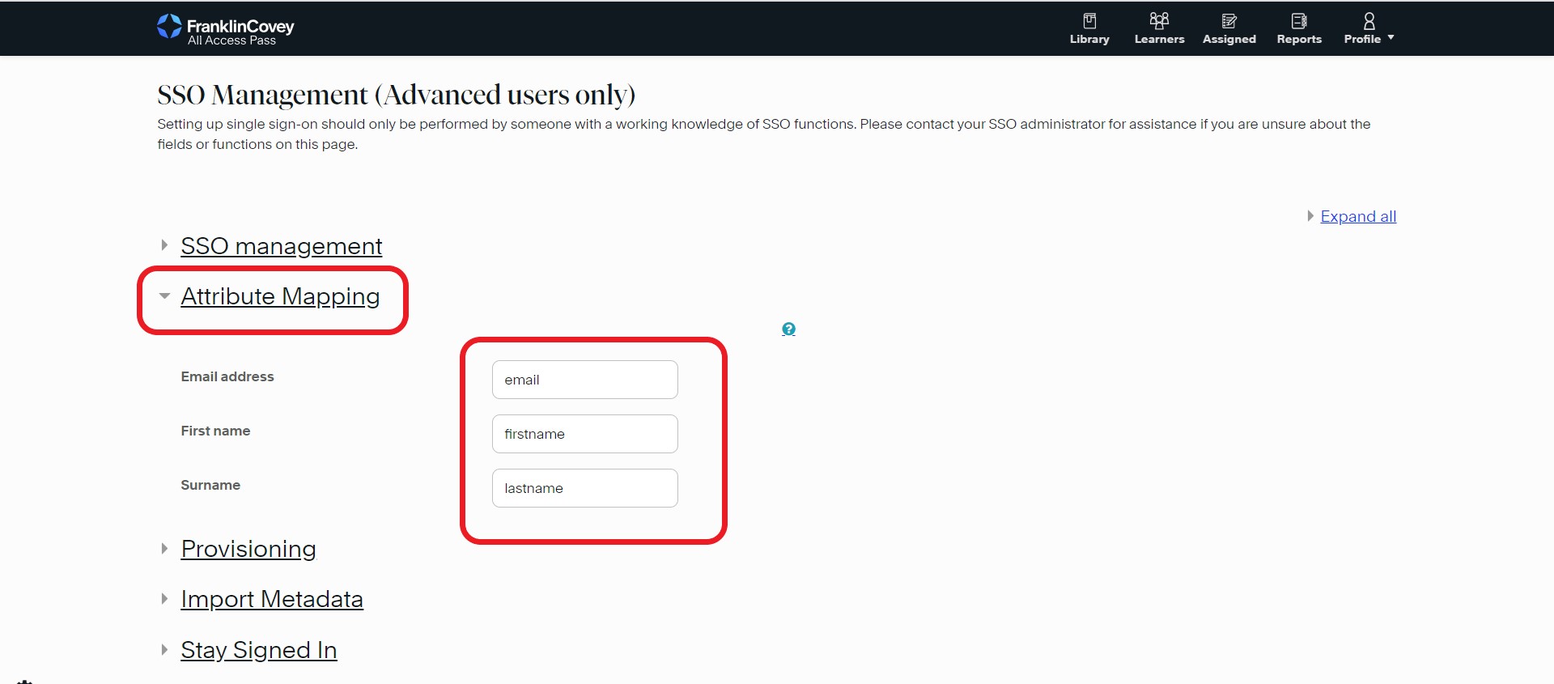Open Profile dropdown arrow
Viewport: 1554px width, 684px height.
pyautogui.click(x=1391, y=38)
